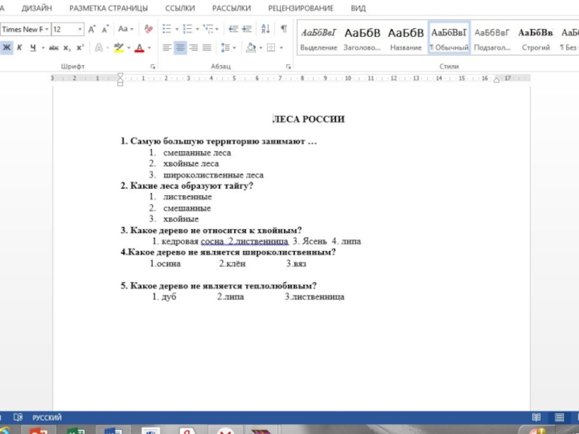This screenshot has width=579, height=434.
Task: Expand numbering library dropdown arrow
Action: [x=197, y=29]
